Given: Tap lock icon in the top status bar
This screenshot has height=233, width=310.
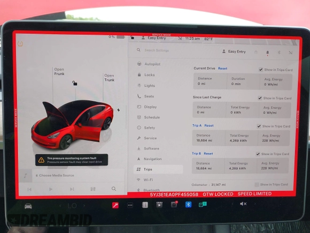Looking at the screenshot, I should 132,37.
